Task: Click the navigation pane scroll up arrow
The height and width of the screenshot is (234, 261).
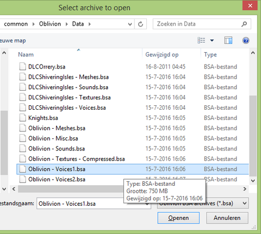Action: 4,53
